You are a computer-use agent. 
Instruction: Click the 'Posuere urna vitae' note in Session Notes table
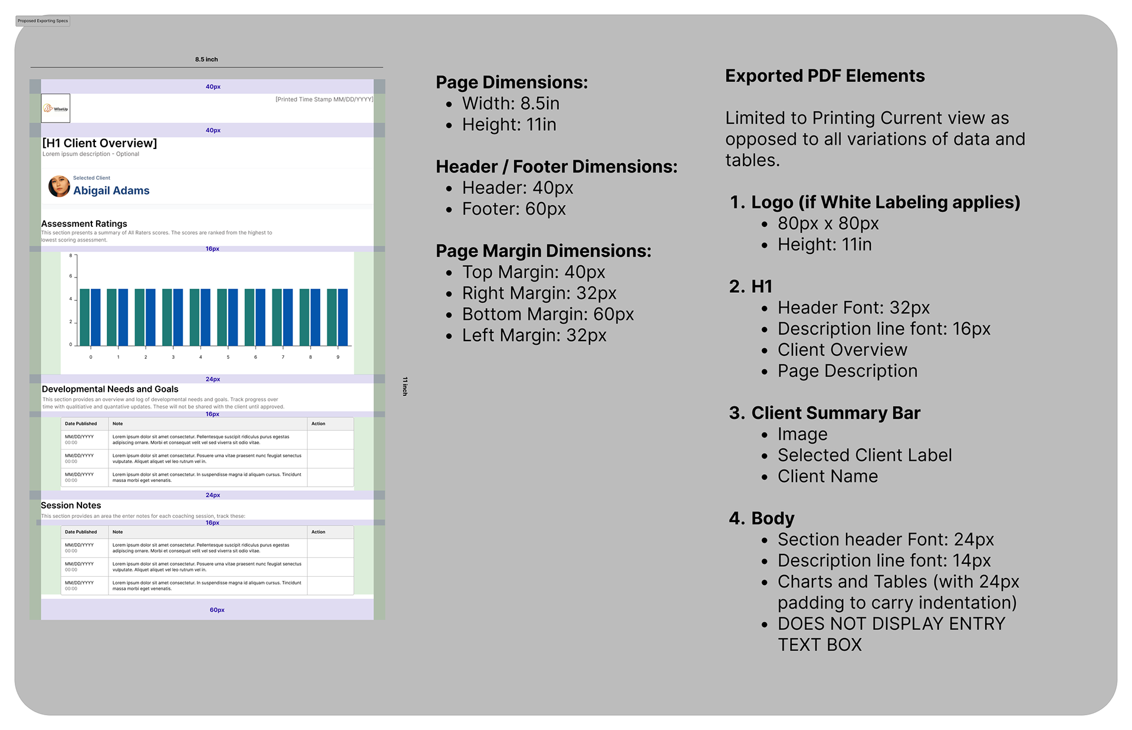207,567
